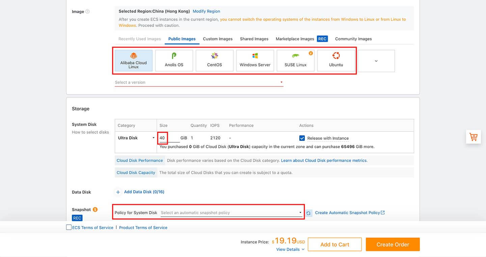Open the Custom Images tab

pos(218,39)
